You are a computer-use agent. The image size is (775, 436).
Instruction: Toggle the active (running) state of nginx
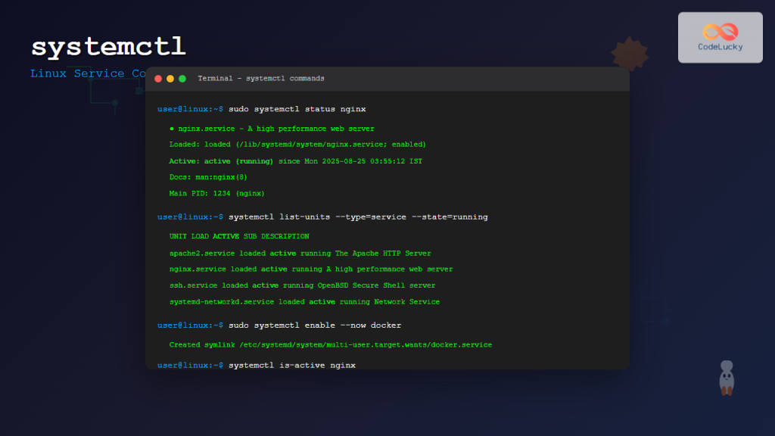point(239,160)
